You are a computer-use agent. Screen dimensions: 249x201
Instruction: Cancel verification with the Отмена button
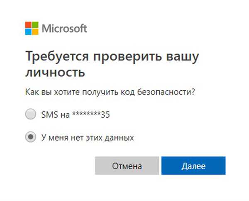point(127,166)
